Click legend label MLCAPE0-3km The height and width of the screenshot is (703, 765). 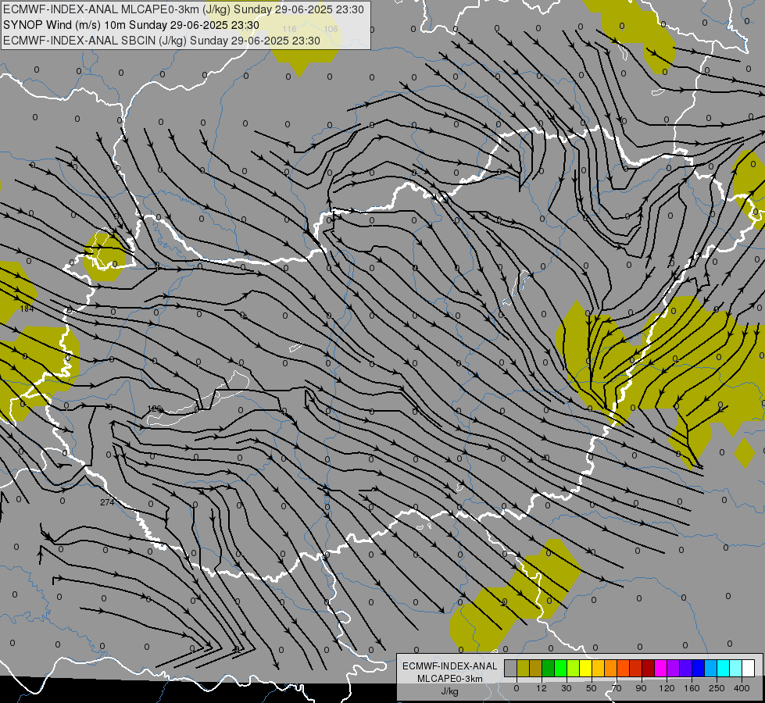coord(449,679)
